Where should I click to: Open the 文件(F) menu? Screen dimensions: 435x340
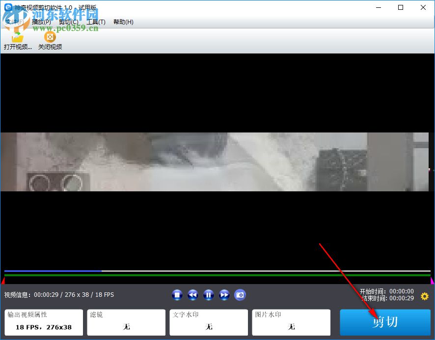[14, 22]
